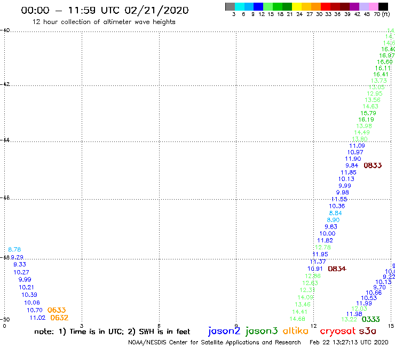Click wave height value 8.78
Viewport: 395px width, 347px height.
pos(14,249)
